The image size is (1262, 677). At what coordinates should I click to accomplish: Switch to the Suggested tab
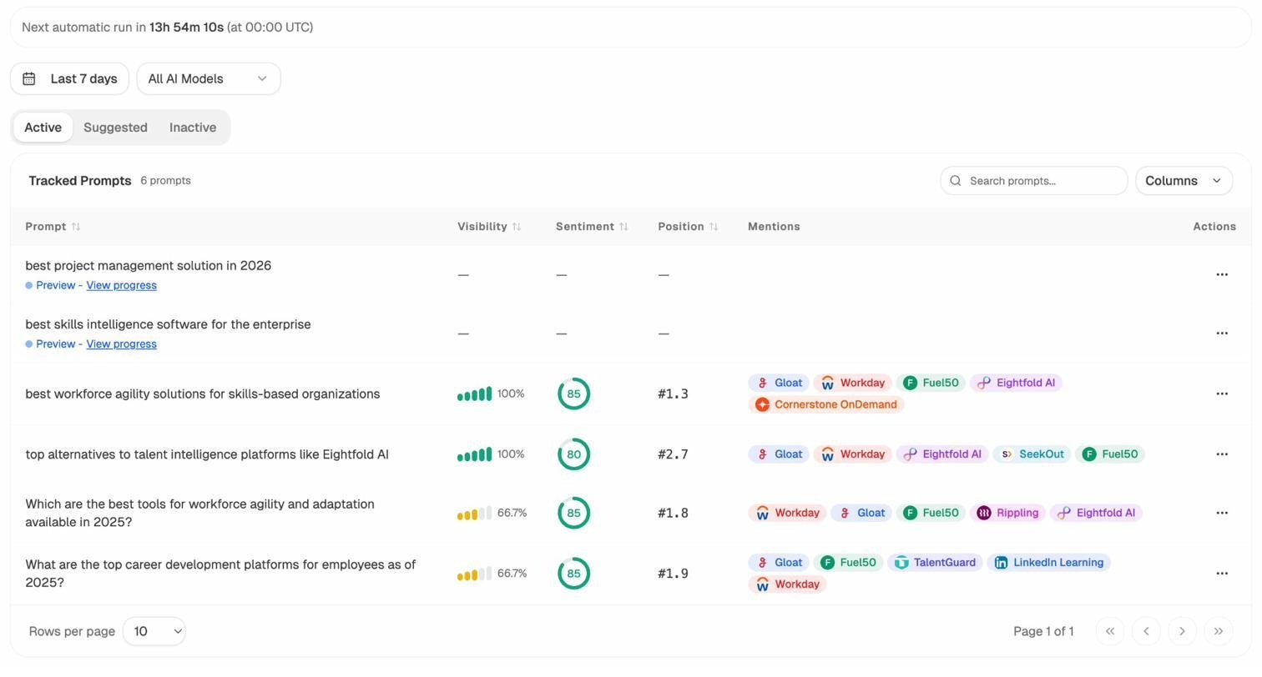pos(115,128)
